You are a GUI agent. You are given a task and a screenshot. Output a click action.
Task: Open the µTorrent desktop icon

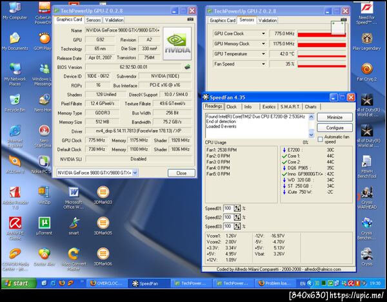point(44,226)
